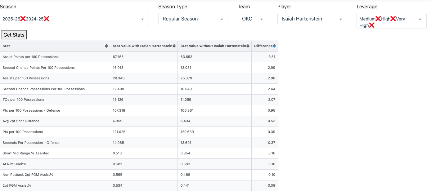Sort by Stat Value with Isaiah Hartenstein

click(174, 46)
